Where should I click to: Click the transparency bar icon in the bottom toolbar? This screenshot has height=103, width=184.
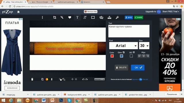(x=51, y=79)
